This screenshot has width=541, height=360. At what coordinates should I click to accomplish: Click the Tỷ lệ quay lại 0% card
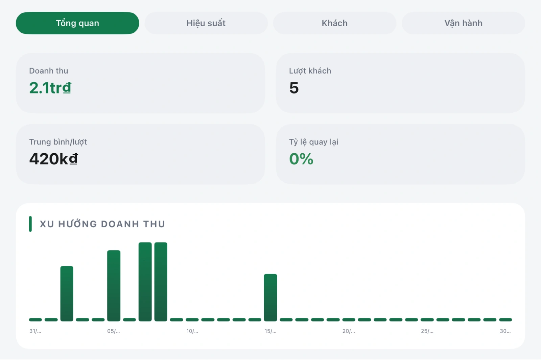point(400,154)
